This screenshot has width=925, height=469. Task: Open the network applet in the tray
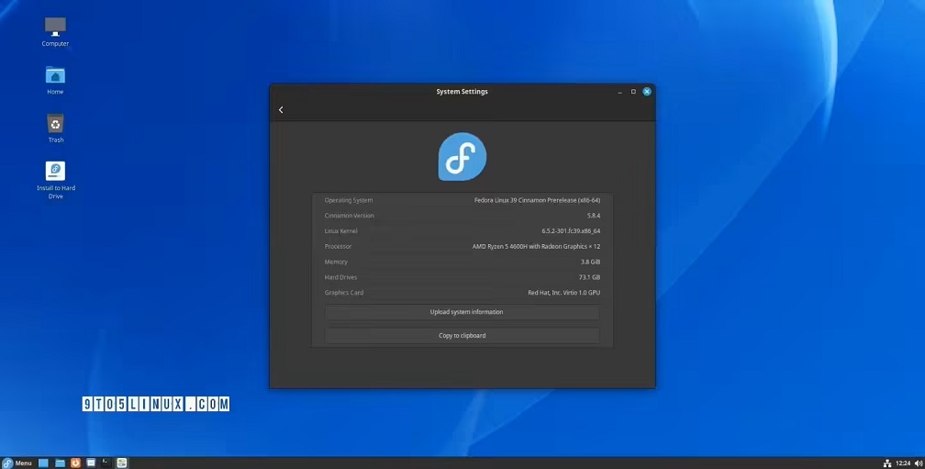(886, 463)
